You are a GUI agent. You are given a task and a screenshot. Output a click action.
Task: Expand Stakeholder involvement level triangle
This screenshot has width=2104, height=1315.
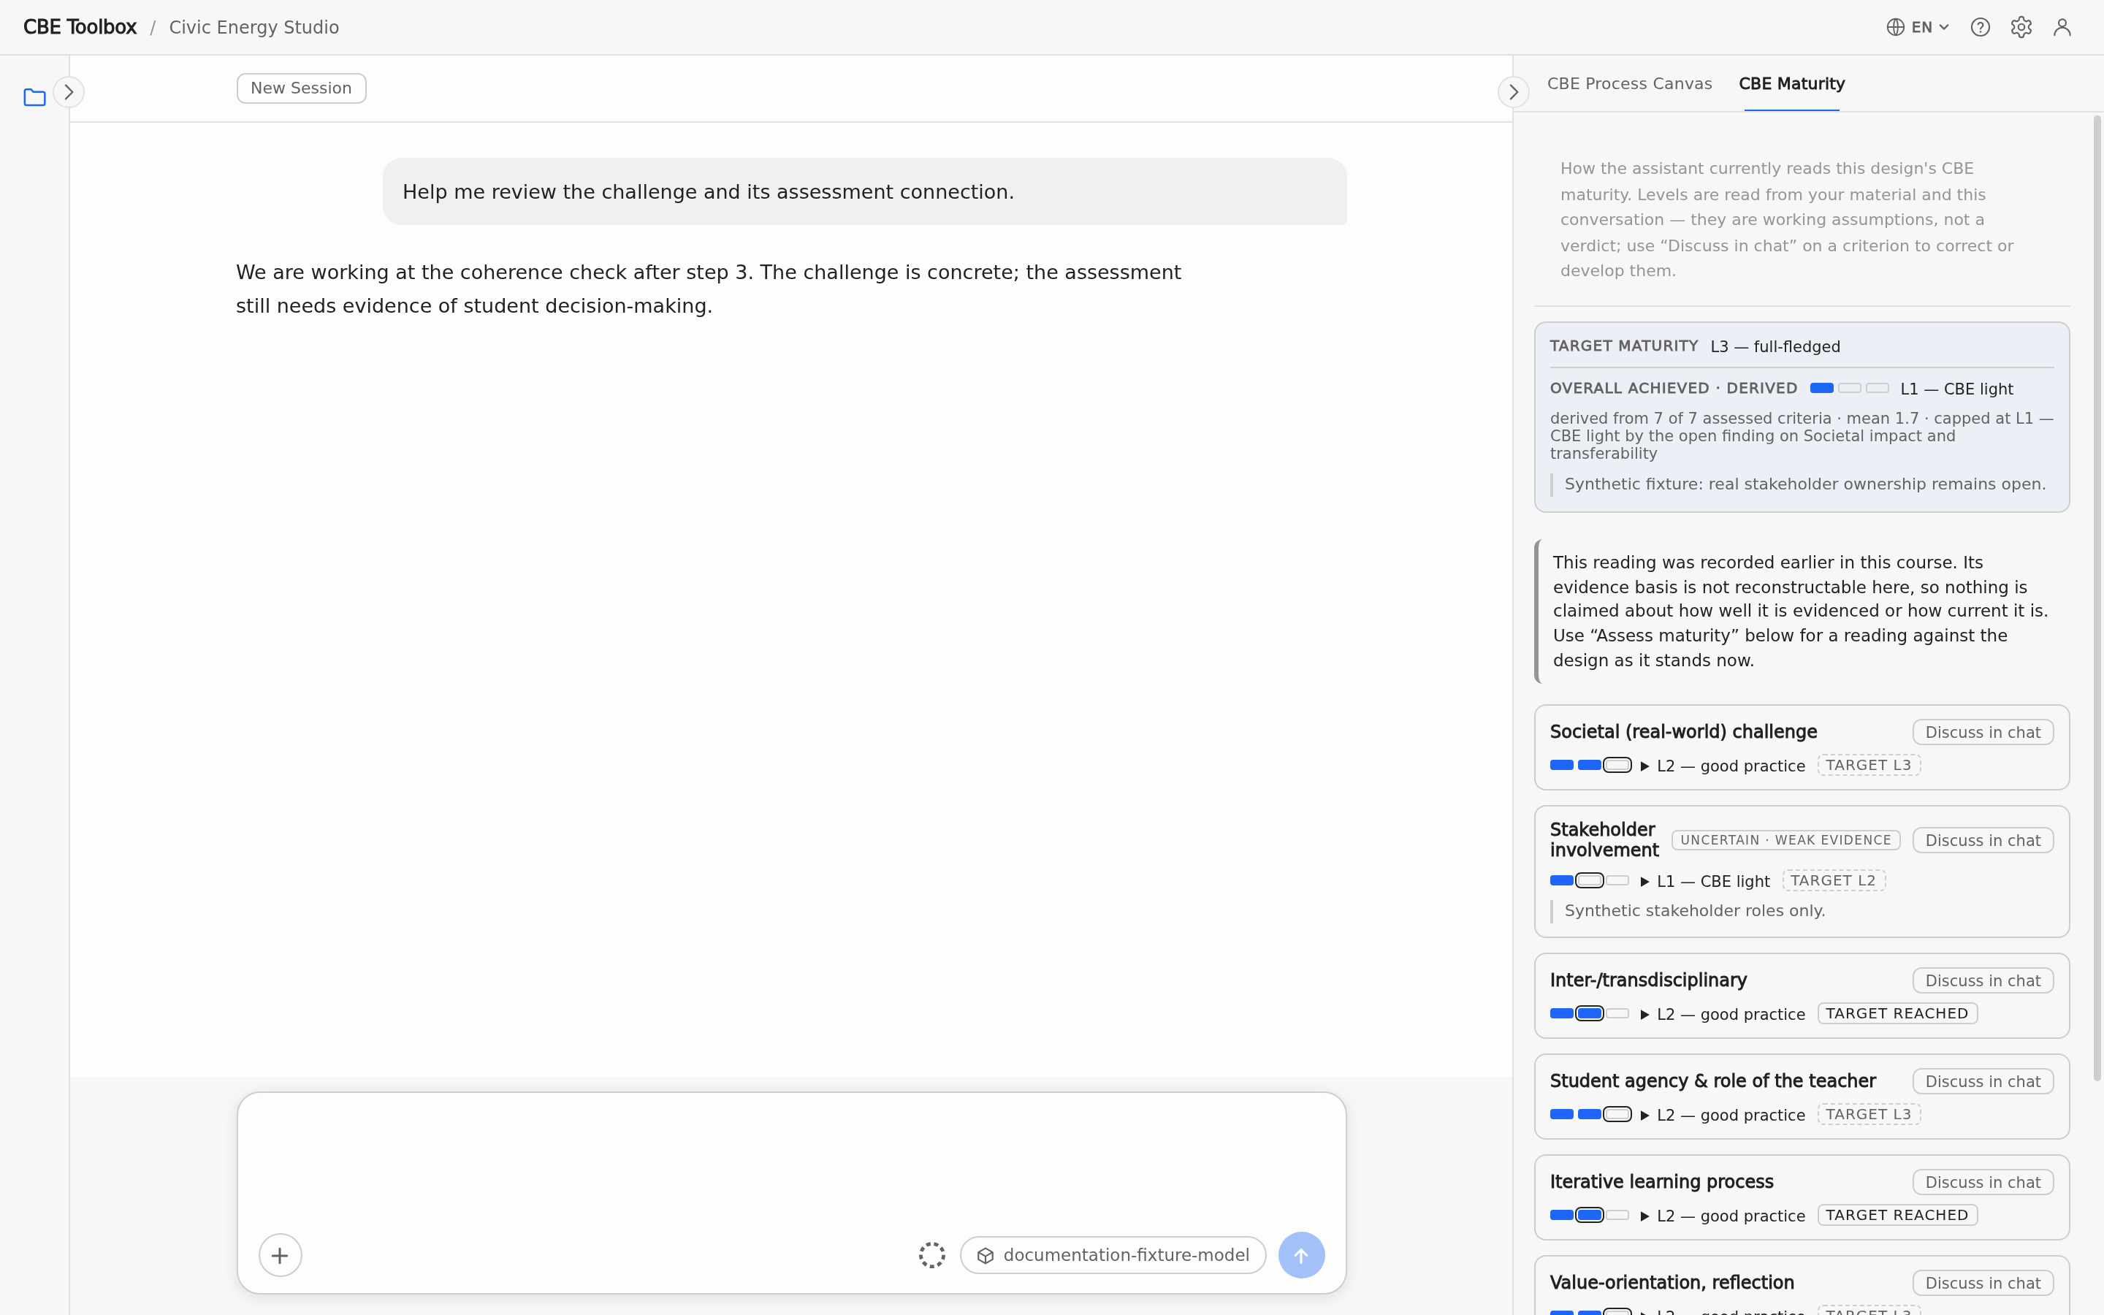point(1645,882)
